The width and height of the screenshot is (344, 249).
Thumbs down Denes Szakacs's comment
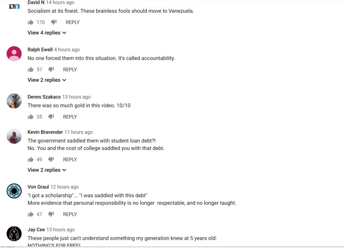(51, 117)
